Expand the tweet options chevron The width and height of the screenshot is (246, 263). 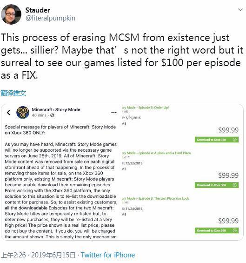(x=240, y=10)
